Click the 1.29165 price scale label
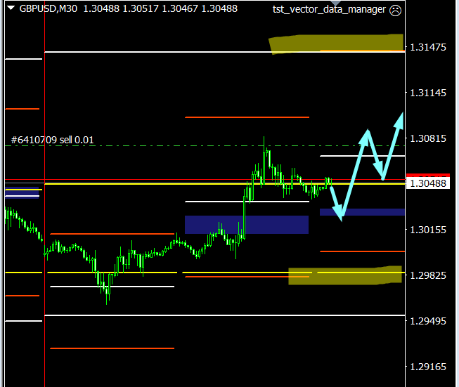This screenshot has height=387, width=459. pos(428,367)
